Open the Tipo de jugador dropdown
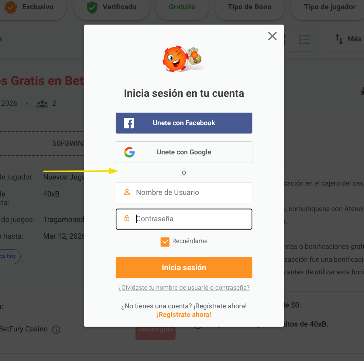Viewport: 364px width, 361px height. pos(328,8)
